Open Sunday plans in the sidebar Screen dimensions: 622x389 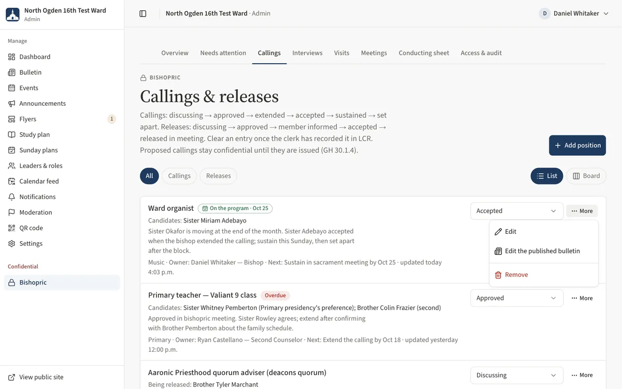click(x=62, y=150)
